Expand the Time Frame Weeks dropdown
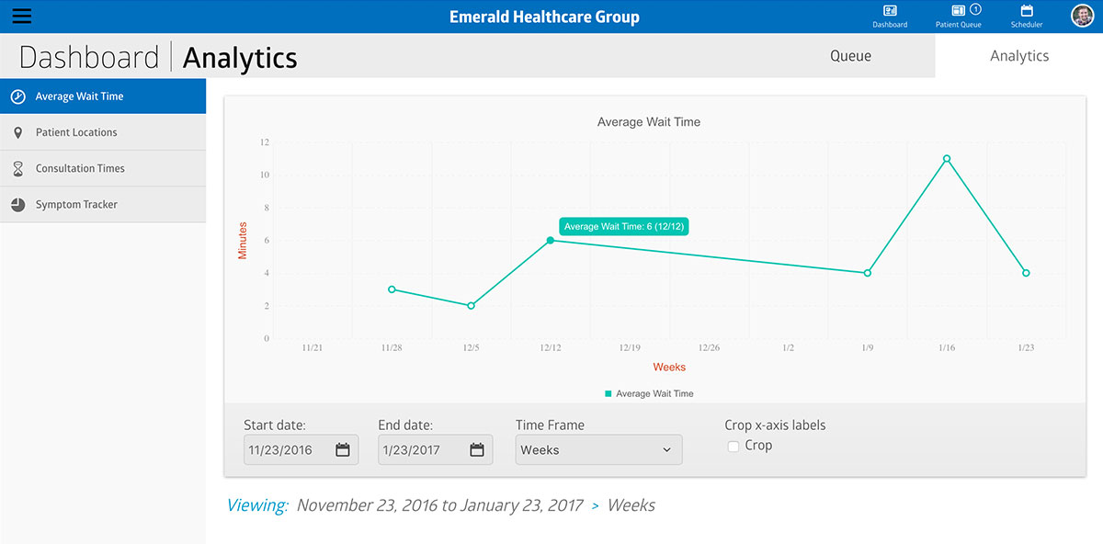This screenshot has height=544, width=1103. point(598,450)
